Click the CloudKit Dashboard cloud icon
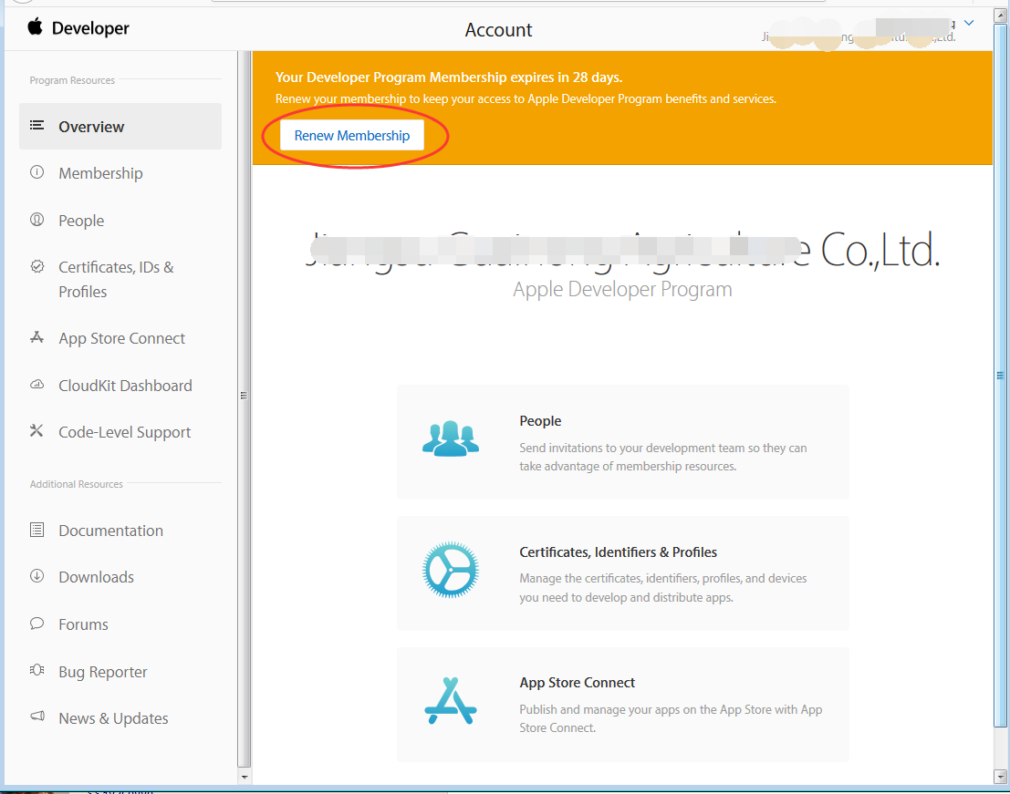This screenshot has height=794, width=1010. (37, 385)
